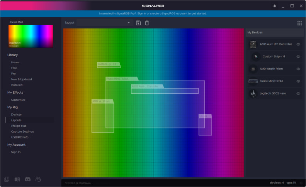
Task: Click the 'devices: 4' status text
Action: (277, 183)
